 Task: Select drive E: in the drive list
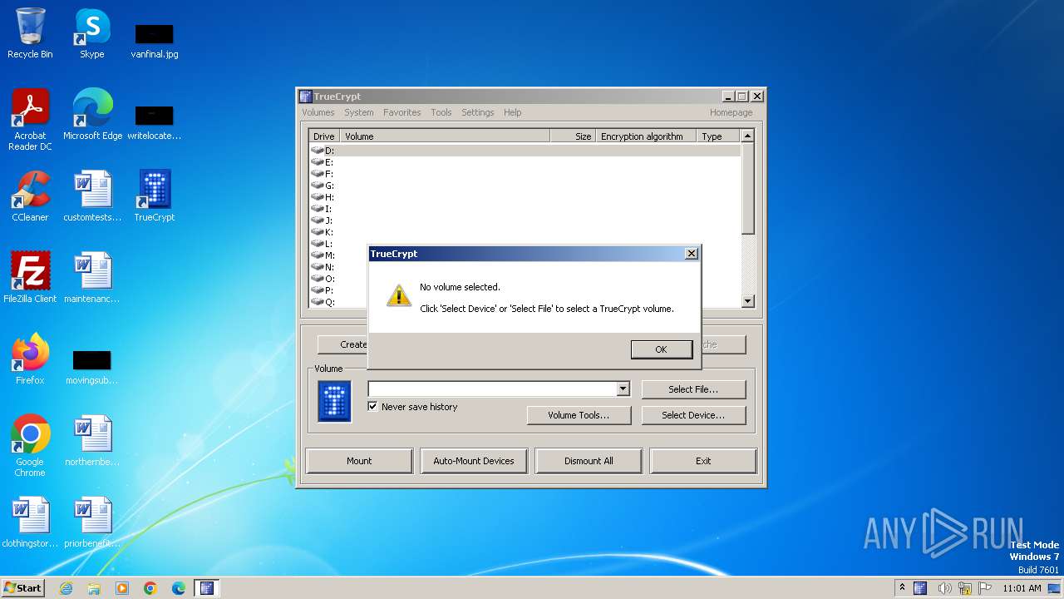tap(525, 162)
